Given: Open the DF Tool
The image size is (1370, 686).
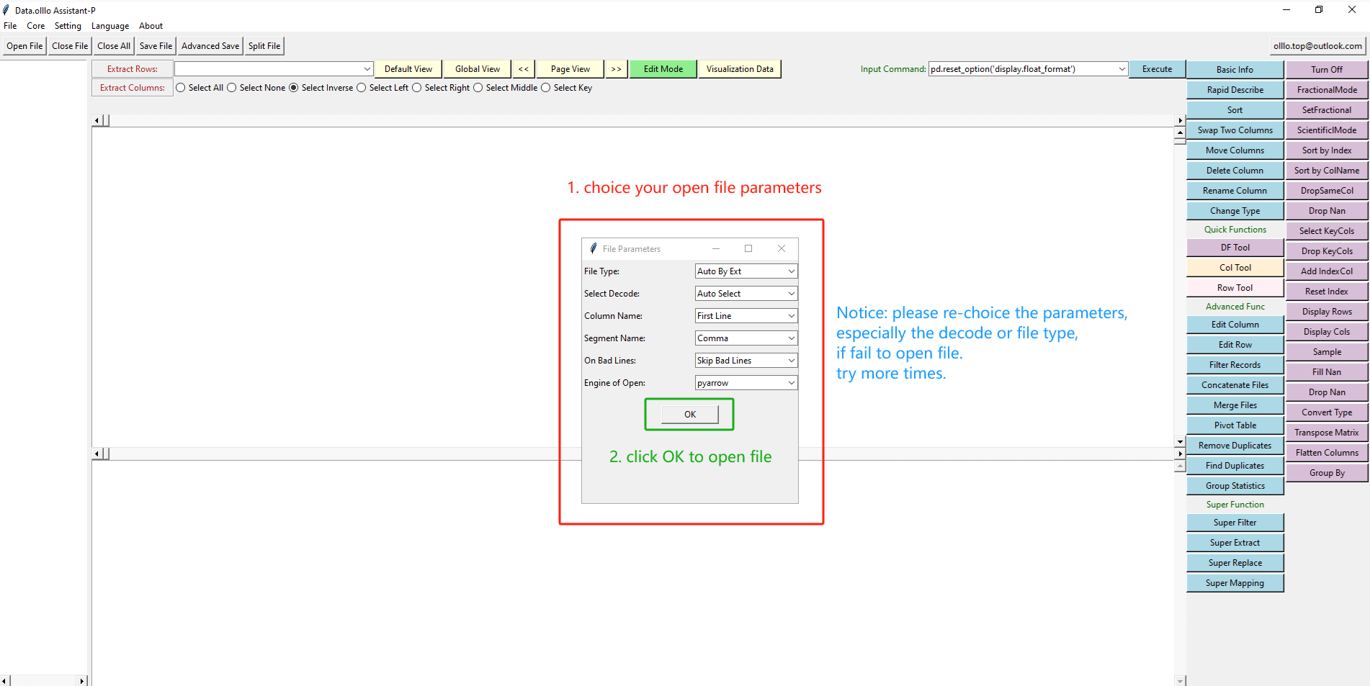Looking at the screenshot, I should 1235,248.
